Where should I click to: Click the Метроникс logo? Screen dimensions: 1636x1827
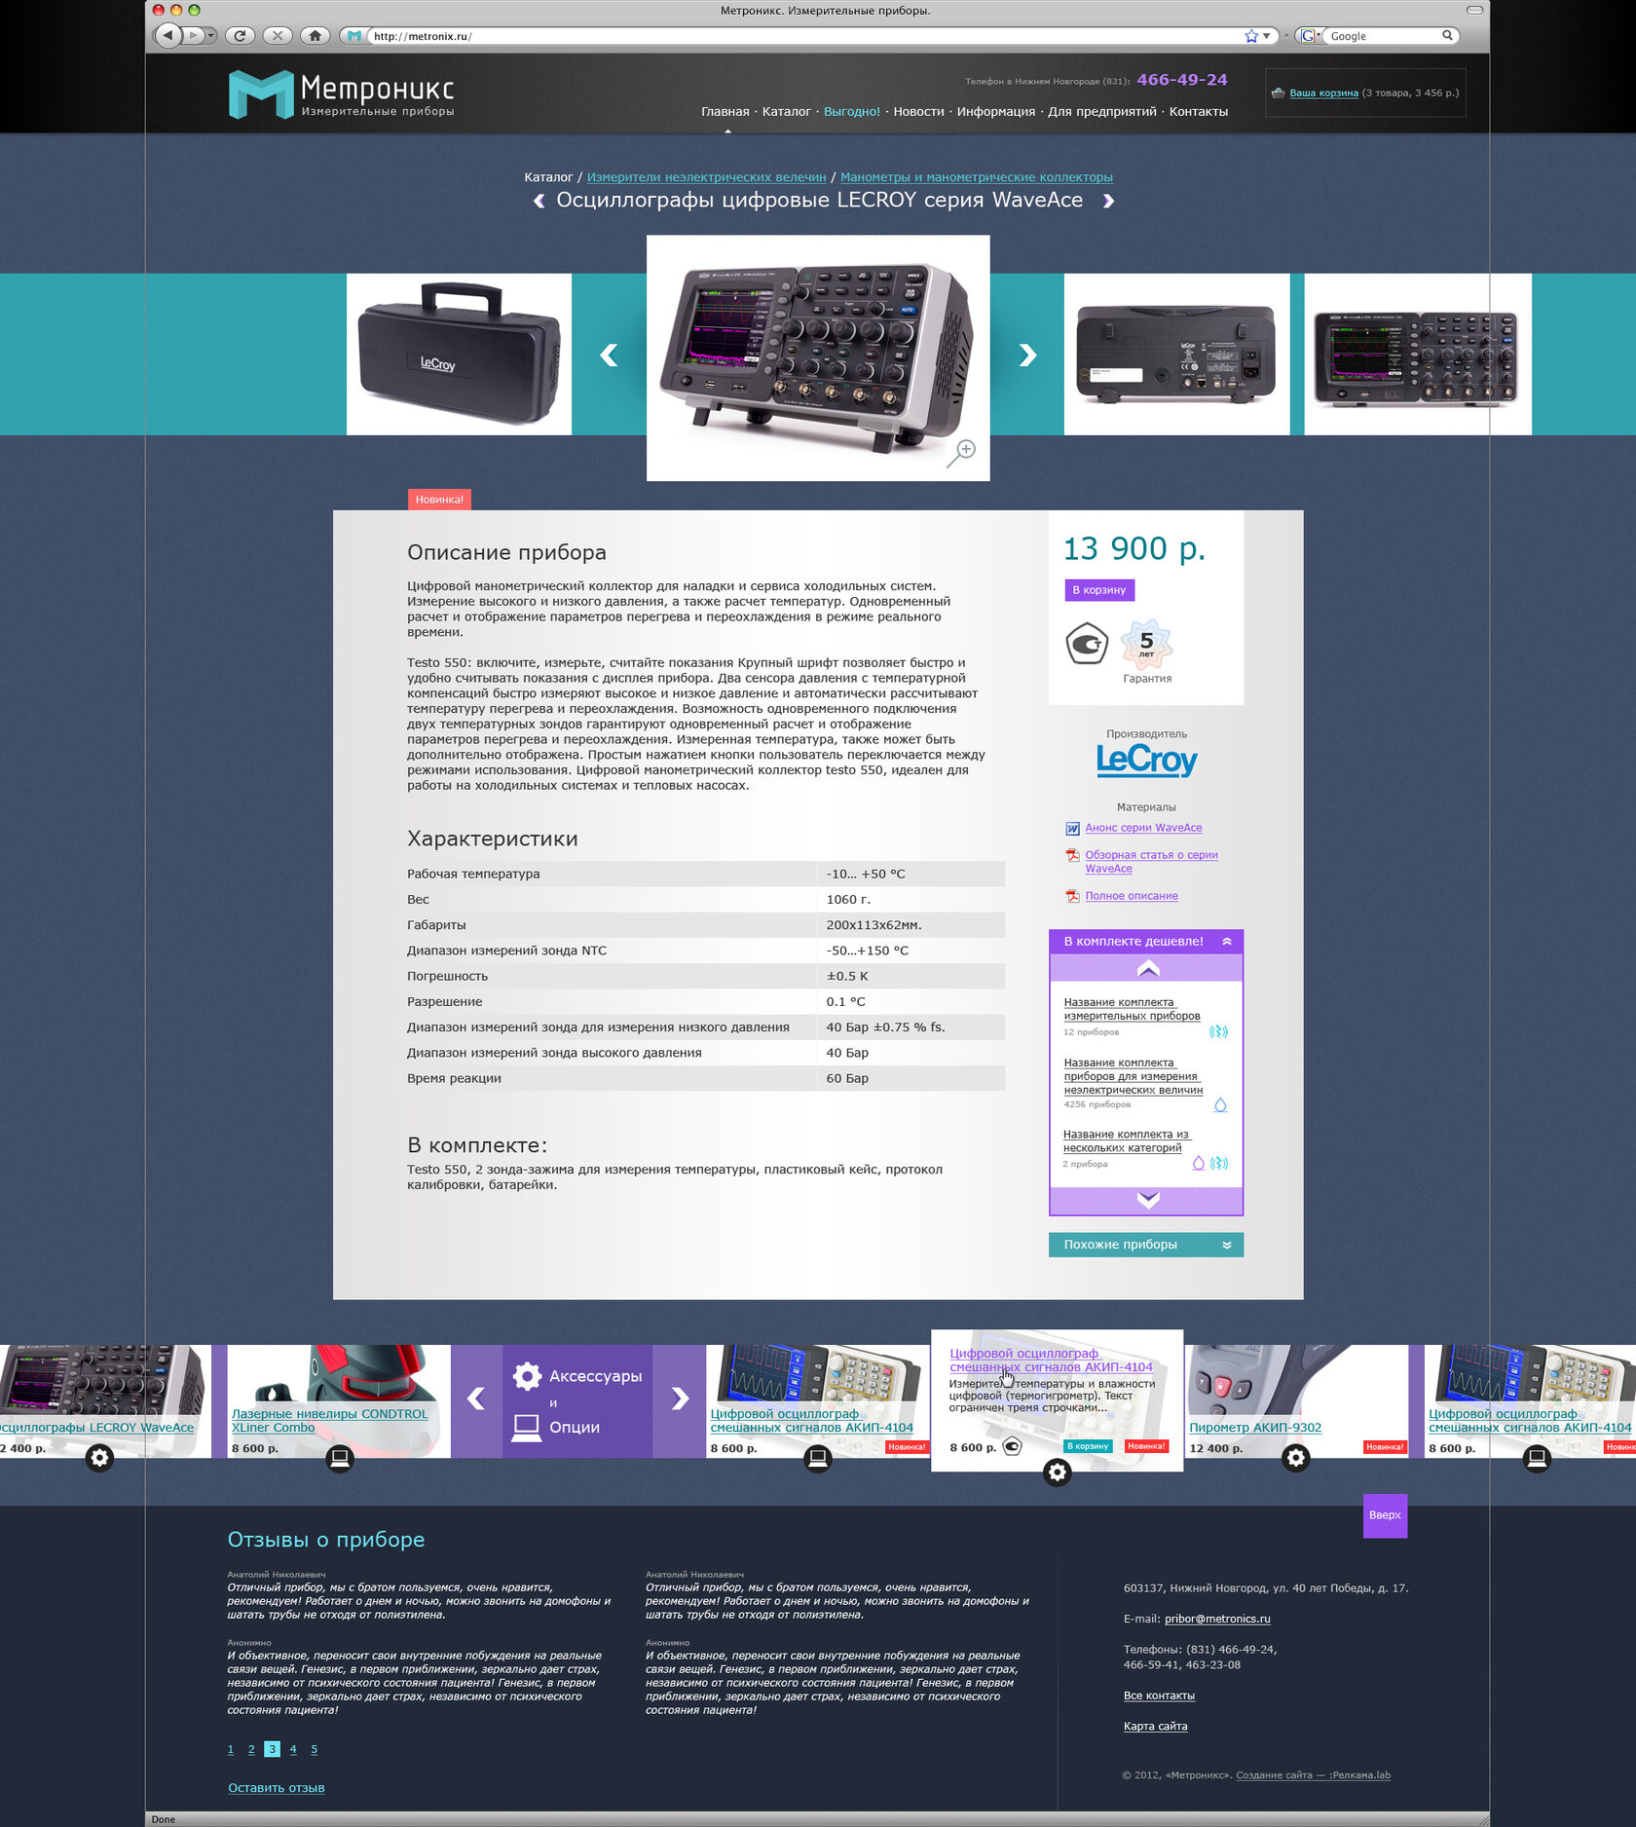point(342,94)
